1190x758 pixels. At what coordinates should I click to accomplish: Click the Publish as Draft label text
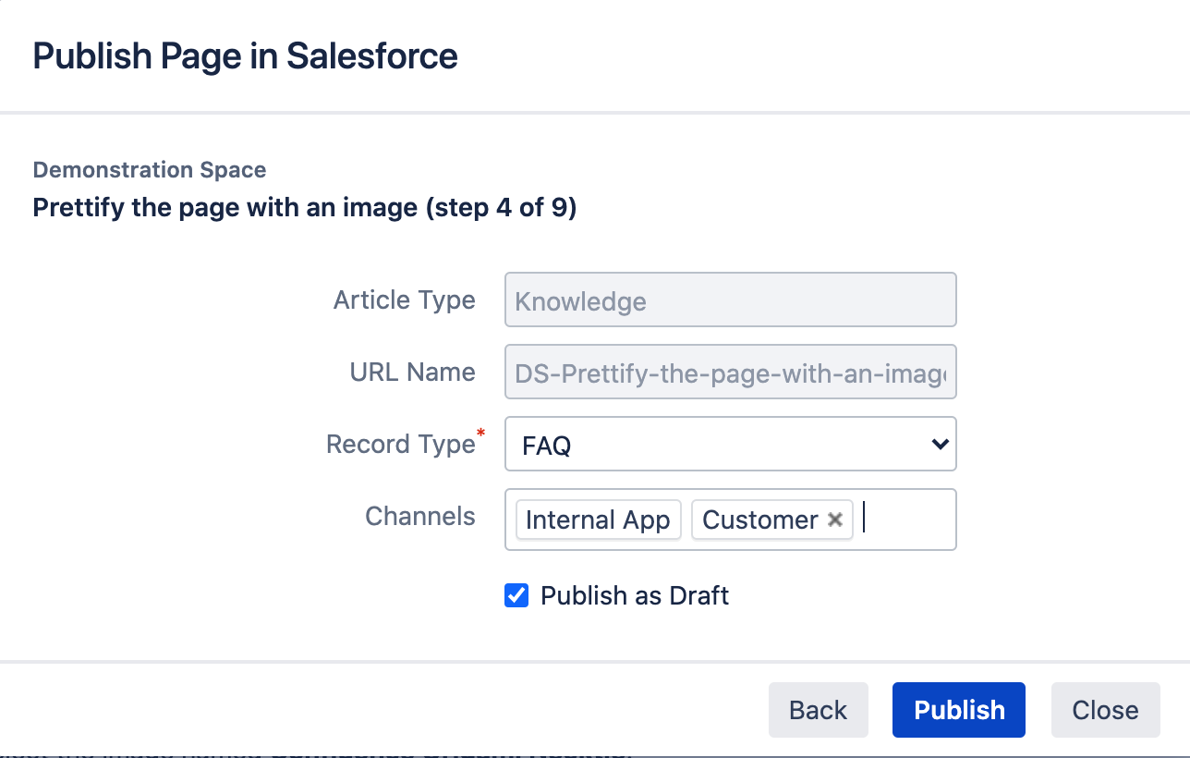(x=635, y=595)
